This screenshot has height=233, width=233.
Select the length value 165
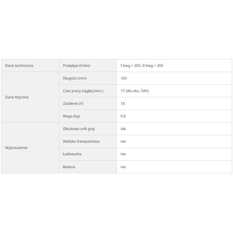coord(124,78)
